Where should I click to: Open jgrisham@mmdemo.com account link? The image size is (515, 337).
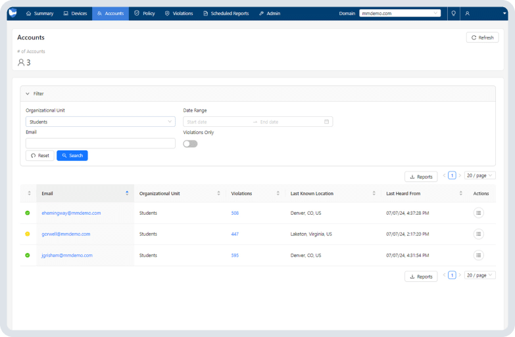click(x=67, y=256)
